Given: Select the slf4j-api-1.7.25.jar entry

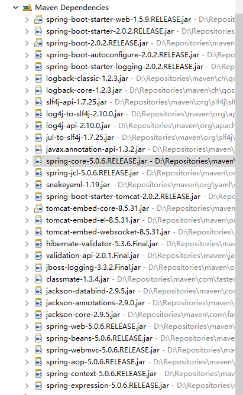Looking at the screenshot, I should [x=76, y=102].
